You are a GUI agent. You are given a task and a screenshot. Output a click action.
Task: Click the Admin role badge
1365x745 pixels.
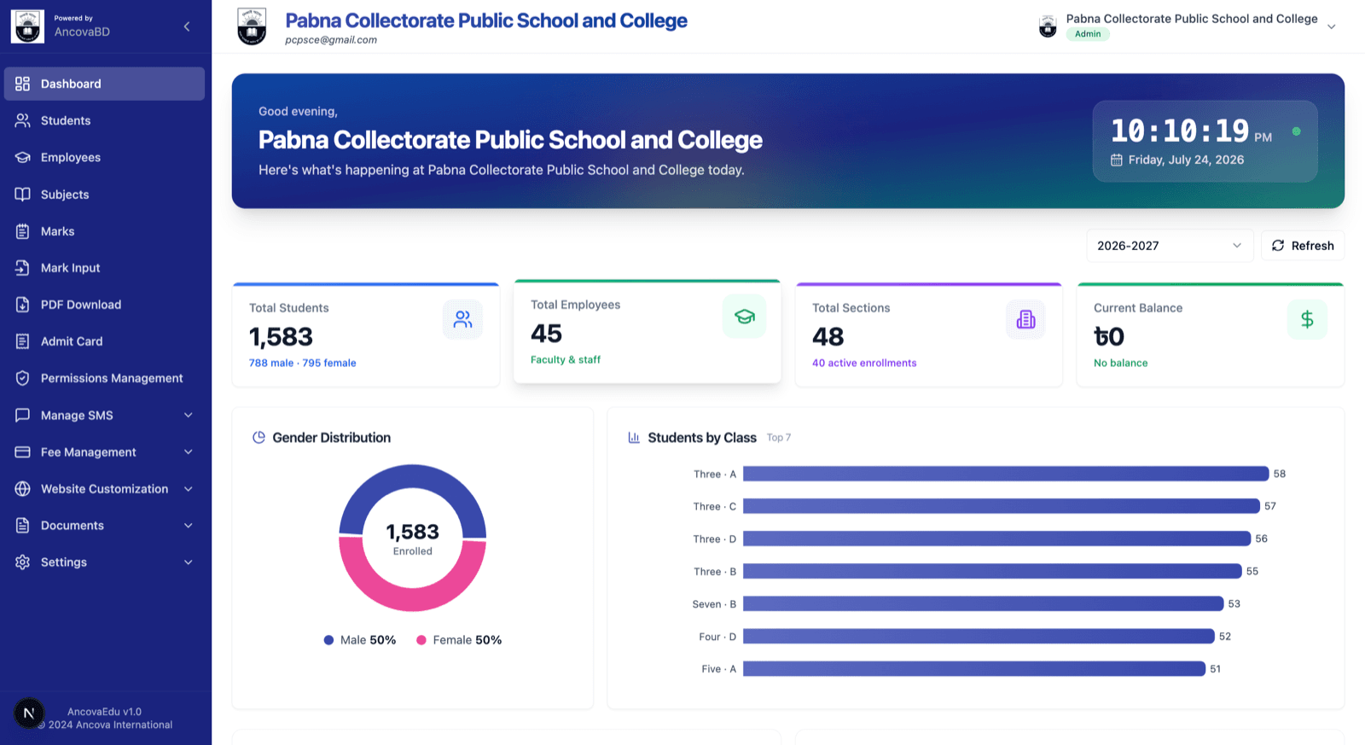[x=1088, y=34]
